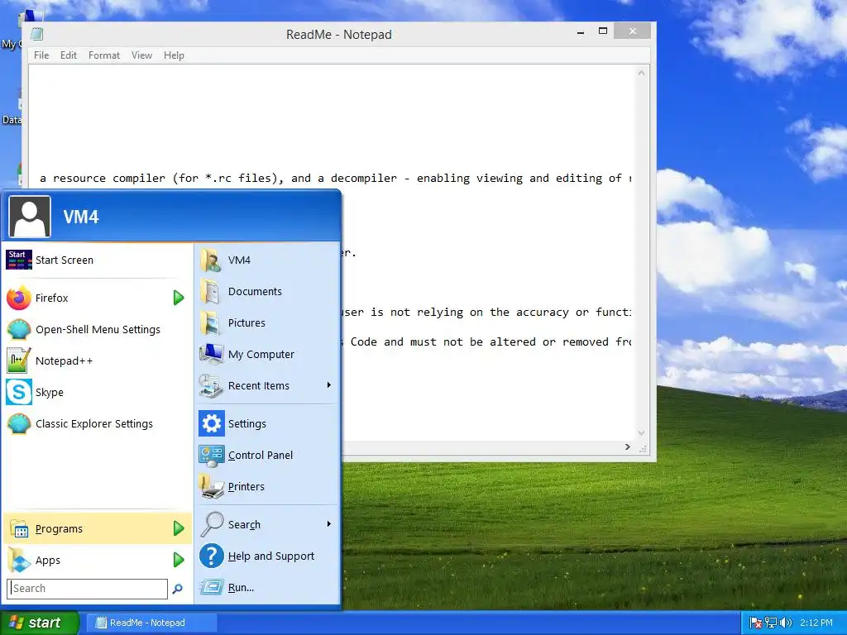
Task: Click the VM4 user name header
Action: click(81, 217)
